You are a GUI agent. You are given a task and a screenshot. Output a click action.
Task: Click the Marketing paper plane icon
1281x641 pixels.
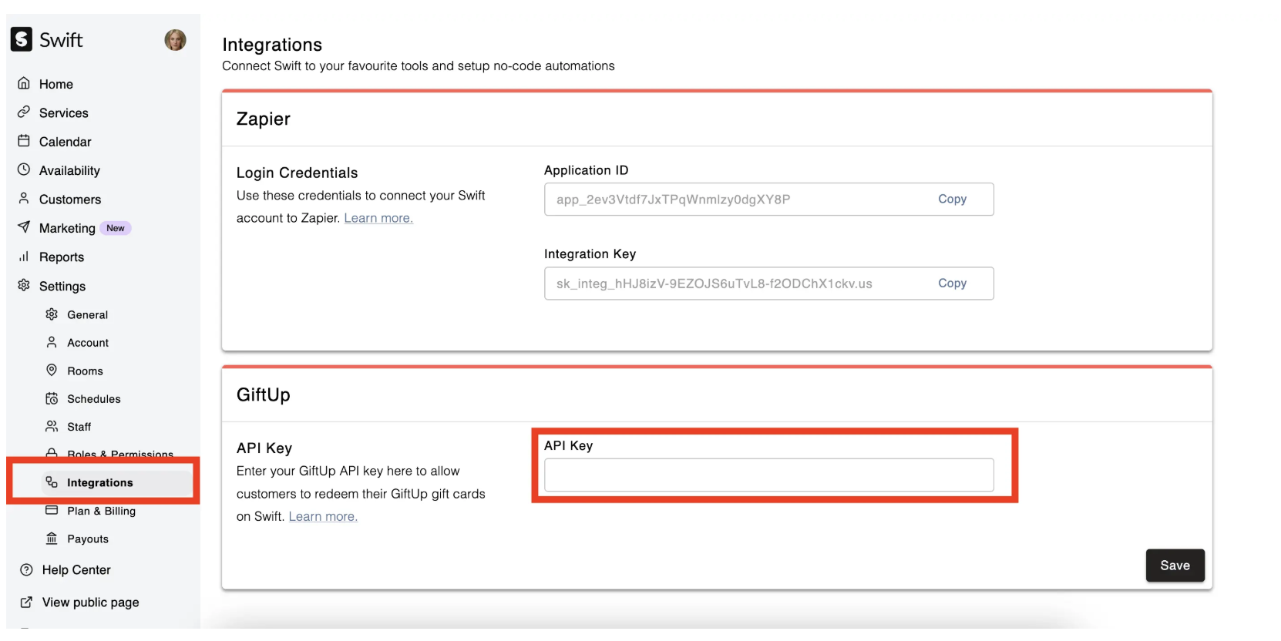(24, 227)
